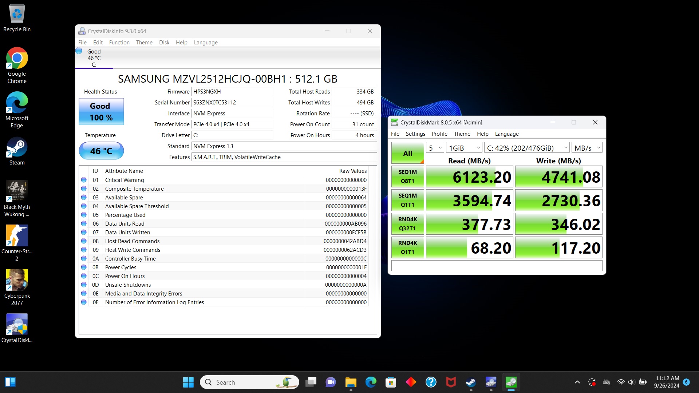Open Steam from the taskbar

[x=471, y=382]
